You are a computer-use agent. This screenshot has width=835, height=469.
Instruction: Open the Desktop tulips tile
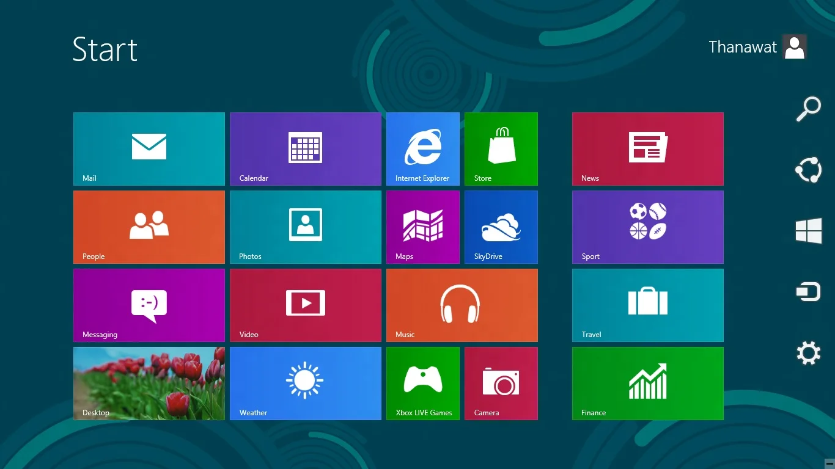click(x=149, y=384)
